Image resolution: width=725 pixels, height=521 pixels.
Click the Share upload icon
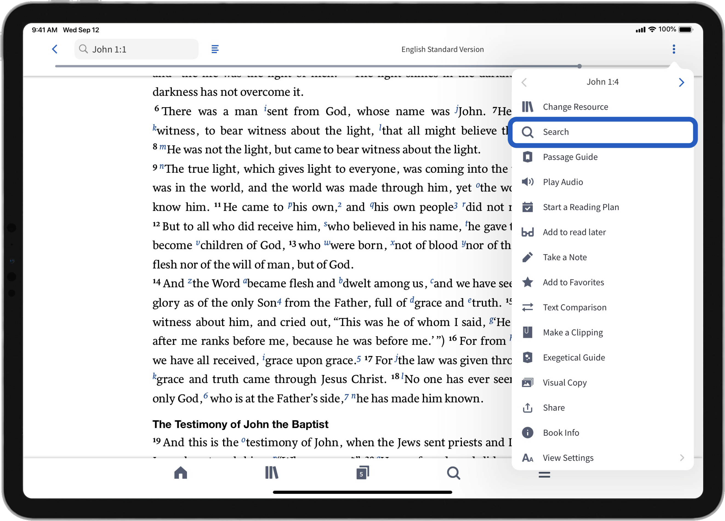tap(527, 407)
